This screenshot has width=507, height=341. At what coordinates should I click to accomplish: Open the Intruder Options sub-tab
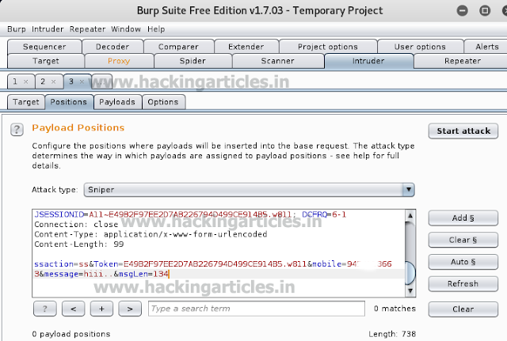163,102
